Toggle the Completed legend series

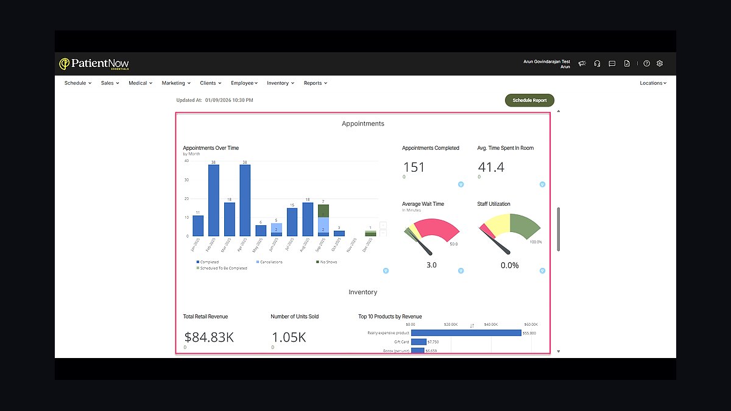pos(208,262)
